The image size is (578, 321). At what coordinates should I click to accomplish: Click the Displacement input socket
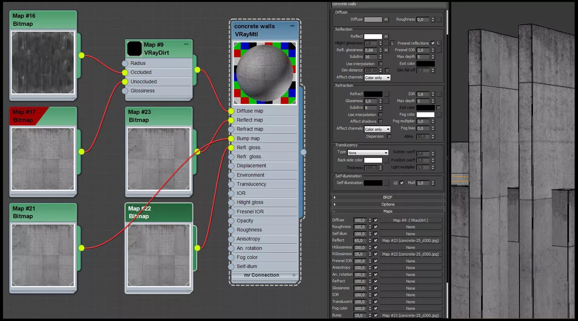[x=231, y=166]
